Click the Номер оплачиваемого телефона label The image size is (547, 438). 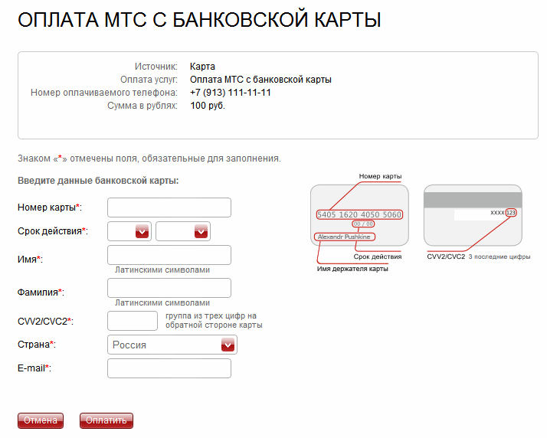pyautogui.click(x=104, y=93)
